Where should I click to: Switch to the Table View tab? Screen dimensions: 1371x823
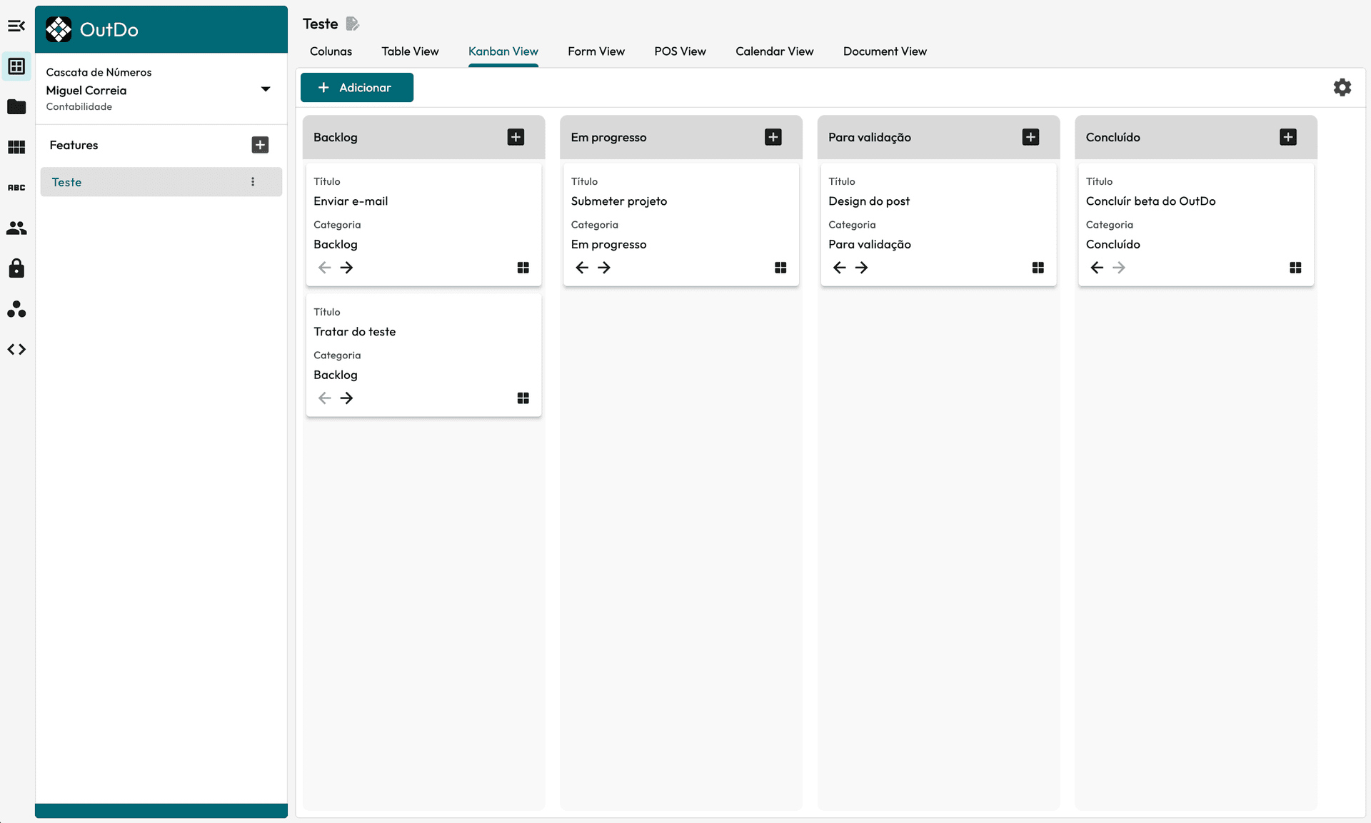(410, 51)
